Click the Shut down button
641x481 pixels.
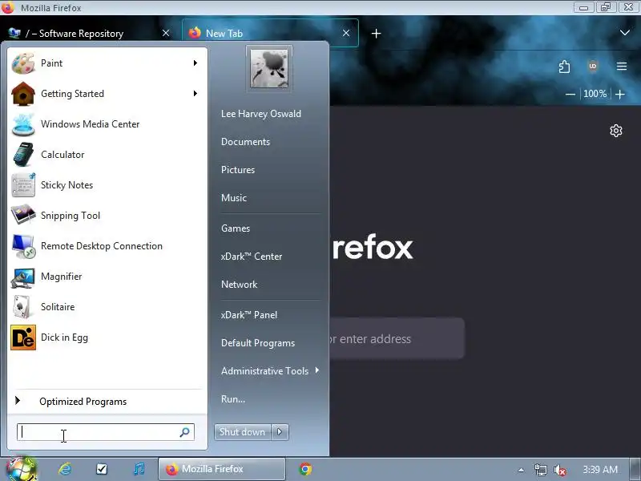coord(242,432)
